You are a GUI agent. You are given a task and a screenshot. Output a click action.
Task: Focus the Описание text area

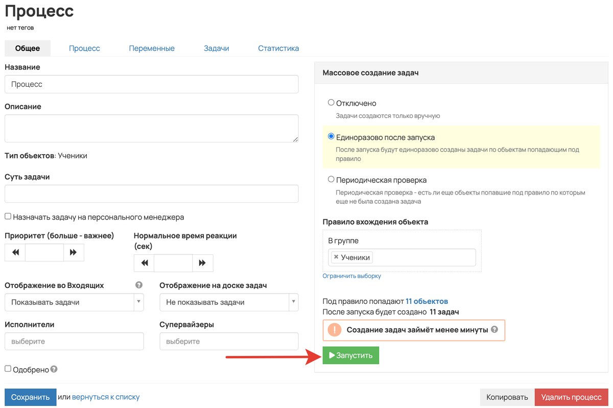[152, 128]
